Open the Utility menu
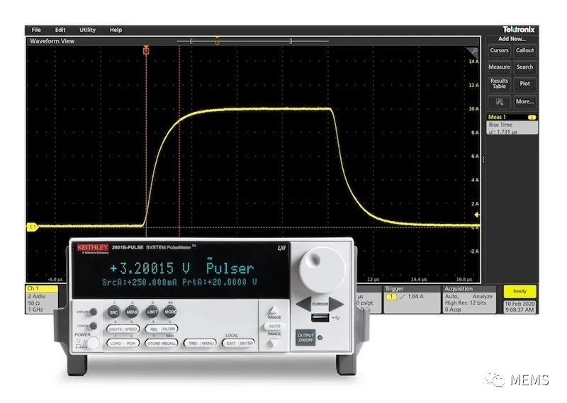The height and width of the screenshot is (403, 567). (x=87, y=30)
